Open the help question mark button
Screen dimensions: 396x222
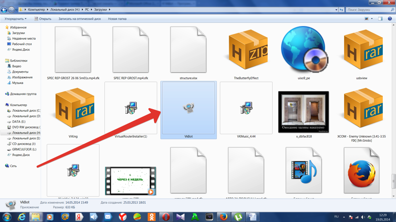coord(390,19)
